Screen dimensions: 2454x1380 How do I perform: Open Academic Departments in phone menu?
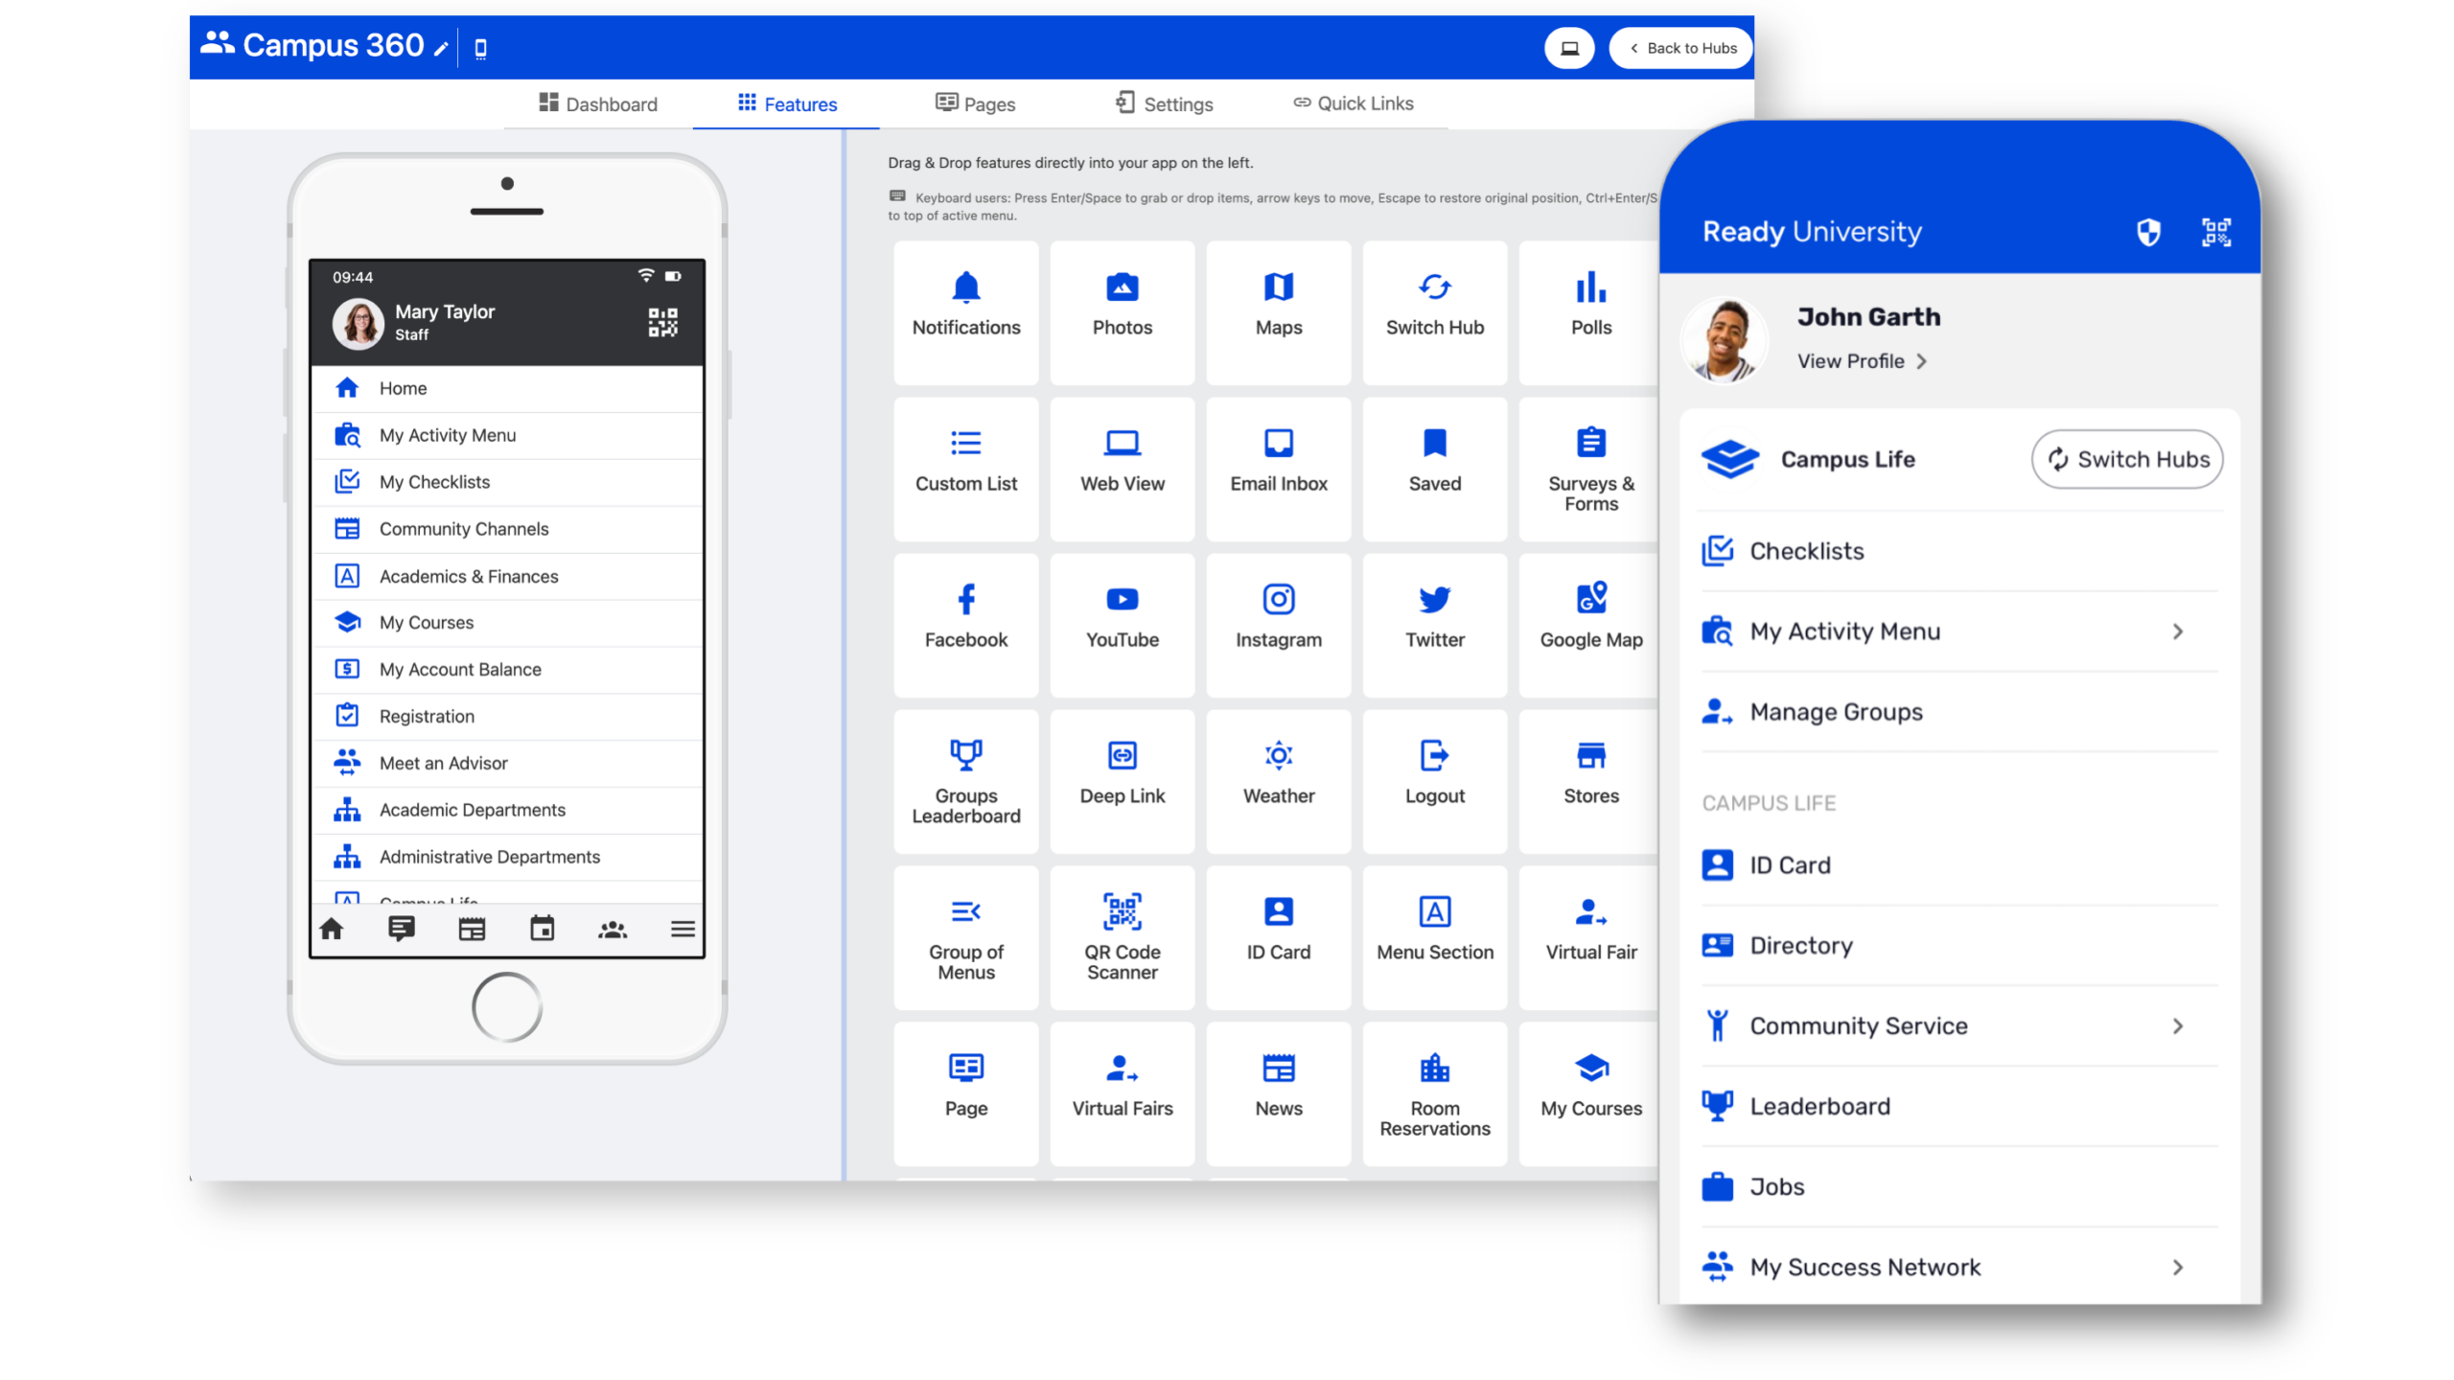[x=508, y=810]
